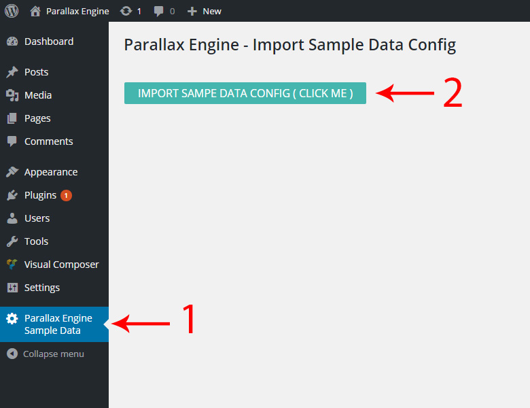This screenshot has height=408, width=530.
Task: Select Parallax Engine Sample Data menu
Action: pyautogui.click(x=54, y=324)
